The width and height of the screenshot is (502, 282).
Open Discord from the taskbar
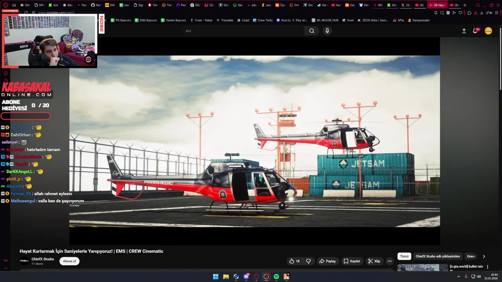246,277
